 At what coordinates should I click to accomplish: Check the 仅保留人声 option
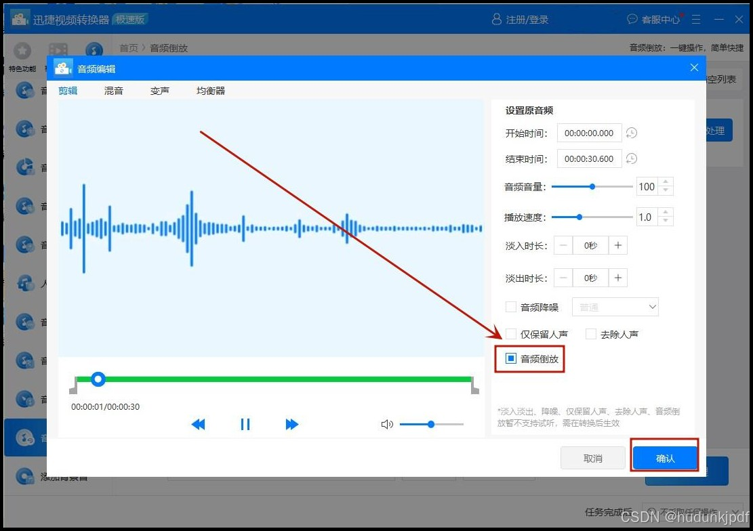coord(510,333)
